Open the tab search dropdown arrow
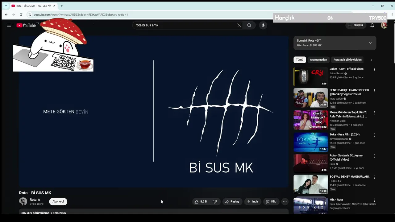The image size is (395, 222). click(x=6, y=6)
